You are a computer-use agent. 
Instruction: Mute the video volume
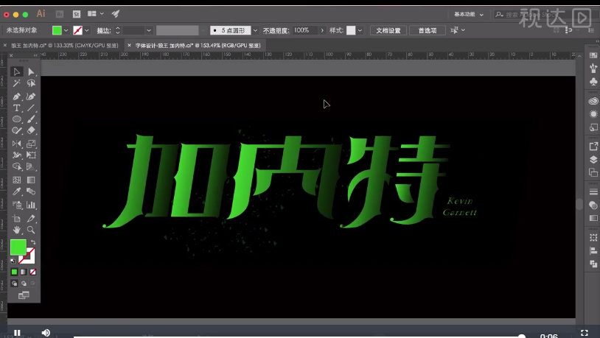pyautogui.click(x=46, y=333)
